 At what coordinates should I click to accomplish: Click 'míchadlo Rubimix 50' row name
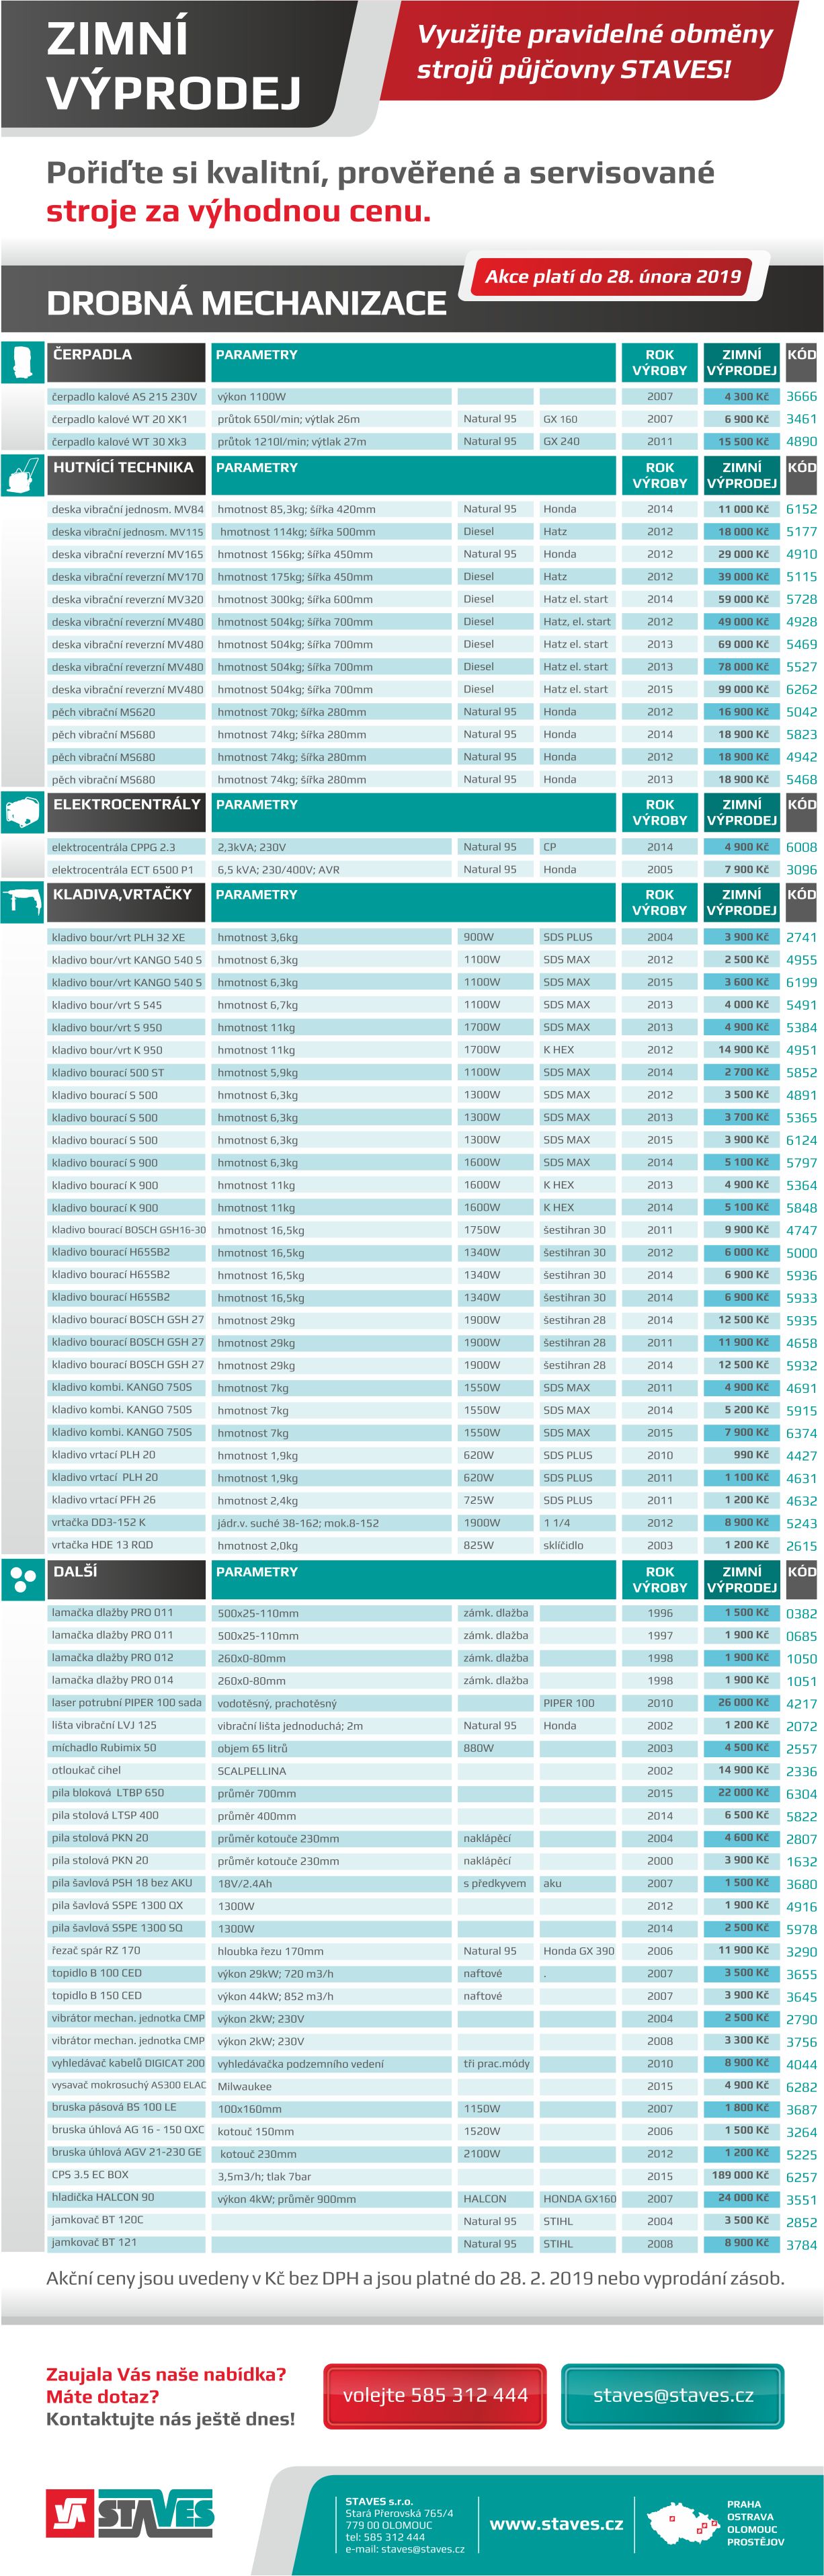tap(104, 1747)
